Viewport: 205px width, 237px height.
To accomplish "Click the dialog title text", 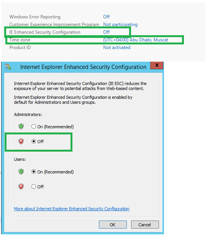I will 83,67.
